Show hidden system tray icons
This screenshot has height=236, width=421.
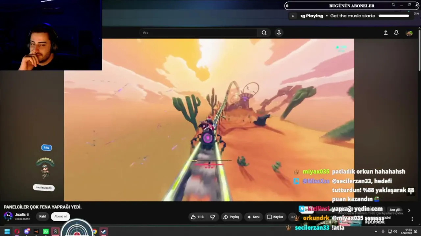(376, 231)
